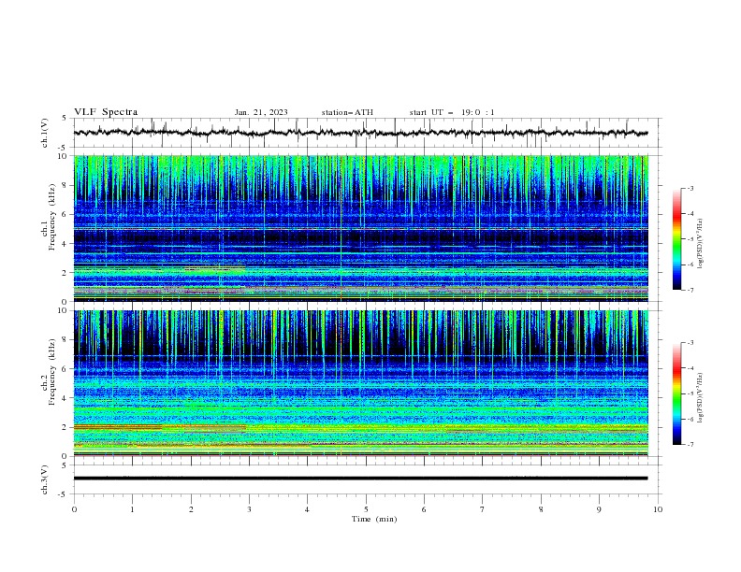Click the time axis tick label "3"

click(249, 509)
